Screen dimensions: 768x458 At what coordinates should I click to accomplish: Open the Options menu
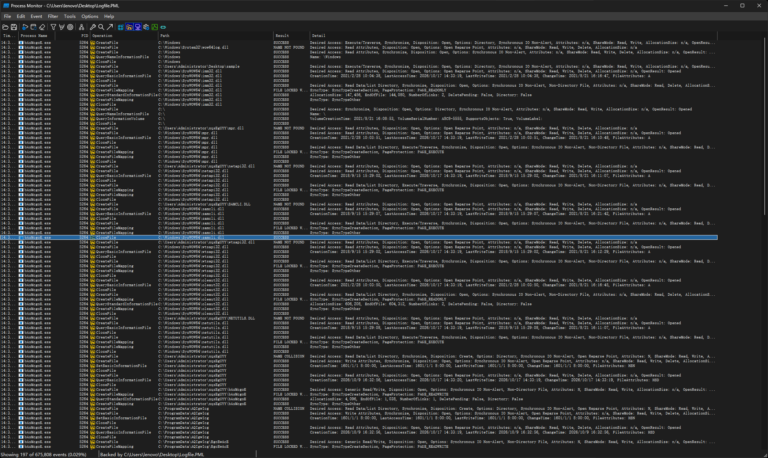[90, 16]
